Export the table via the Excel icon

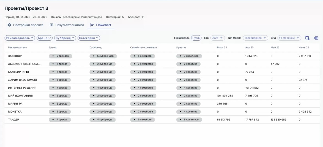pyautogui.click(x=316, y=38)
